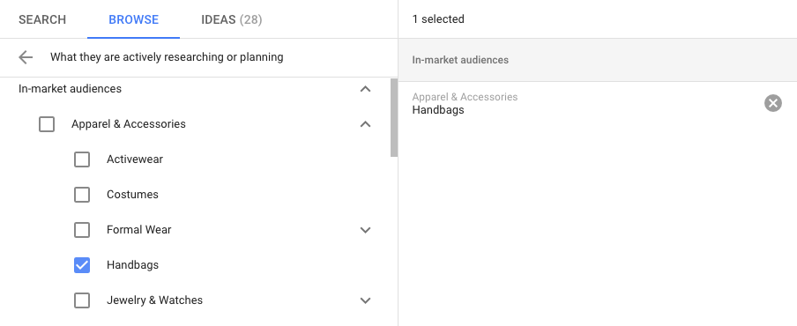Remove Handbags using the X icon
This screenshot has width=797, height=326.
pyautogui.click(x=772, y=104)
